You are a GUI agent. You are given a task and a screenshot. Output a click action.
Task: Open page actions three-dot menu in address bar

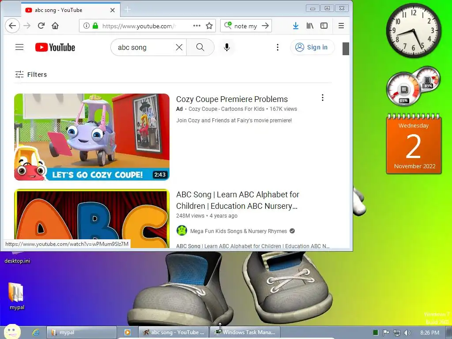pyautogui.click(x=196, y=26)
